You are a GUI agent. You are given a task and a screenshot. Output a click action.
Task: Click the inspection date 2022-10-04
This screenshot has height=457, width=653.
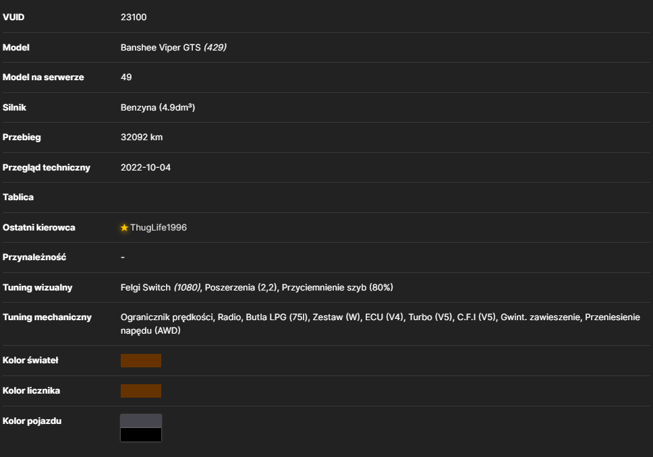[146, 167]
